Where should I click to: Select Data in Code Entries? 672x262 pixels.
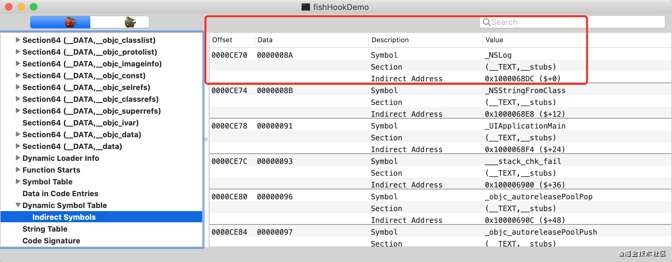(x=60, y=194)
